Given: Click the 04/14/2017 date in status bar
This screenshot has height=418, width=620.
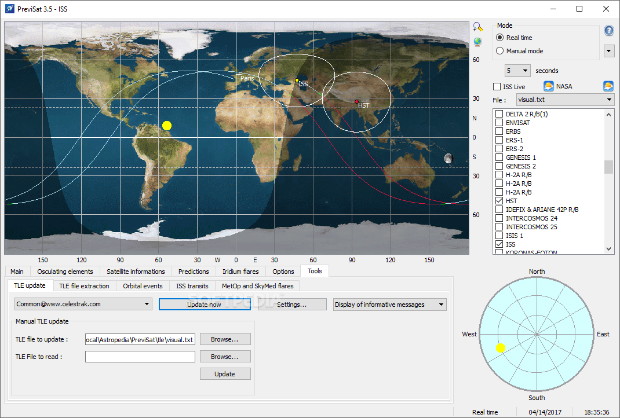Looking at the screenshot, I should pos(545,412).
